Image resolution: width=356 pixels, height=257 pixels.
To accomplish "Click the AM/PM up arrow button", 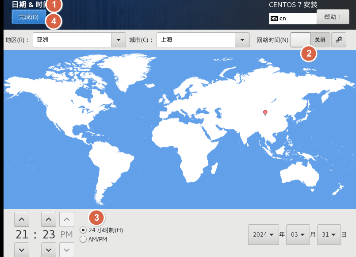I will point(67,219).
